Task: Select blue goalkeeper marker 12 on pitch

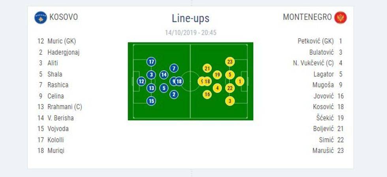Action: point(141,81)
